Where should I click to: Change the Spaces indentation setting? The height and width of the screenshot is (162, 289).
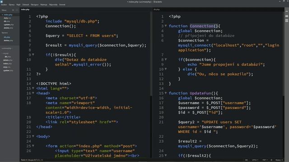pyautogui.click(x=279, y=160)
